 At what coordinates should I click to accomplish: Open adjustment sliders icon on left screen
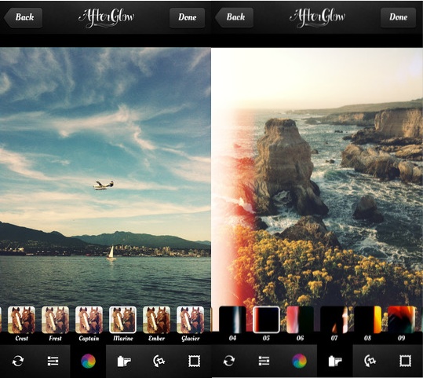pos(53,361)
